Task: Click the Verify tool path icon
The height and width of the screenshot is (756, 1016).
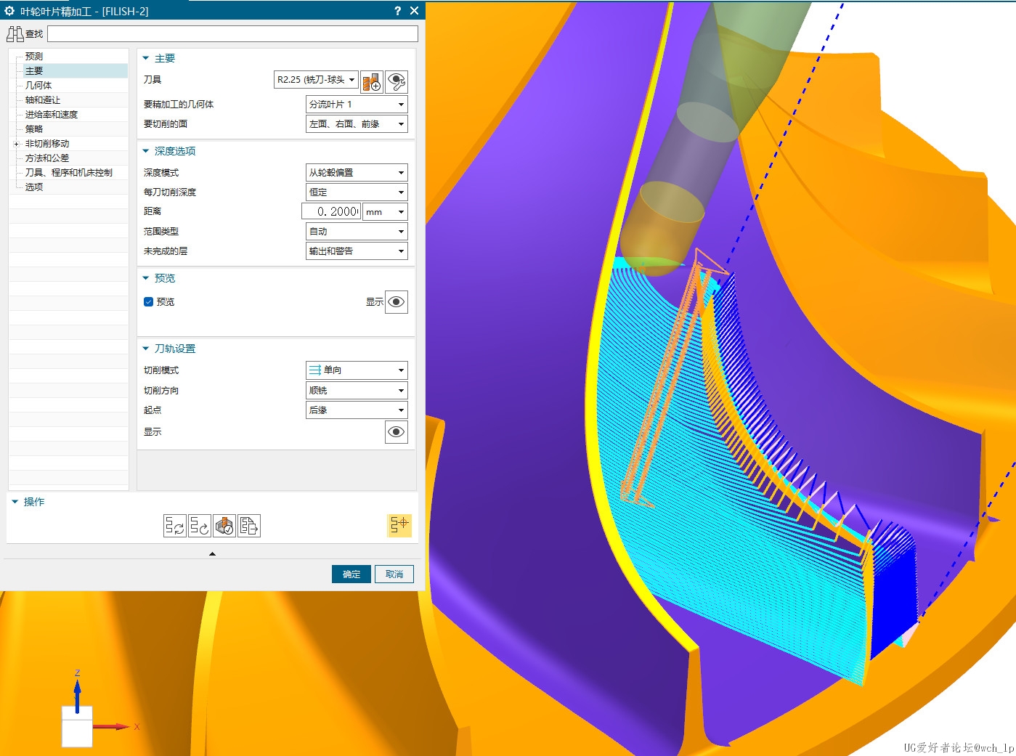Action: [224, 526]
